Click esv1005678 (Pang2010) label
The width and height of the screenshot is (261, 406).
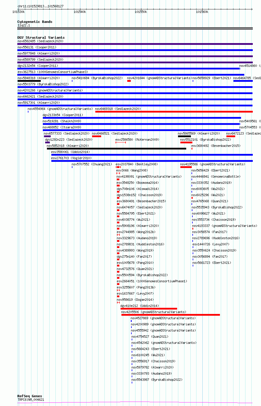point(135,263)
